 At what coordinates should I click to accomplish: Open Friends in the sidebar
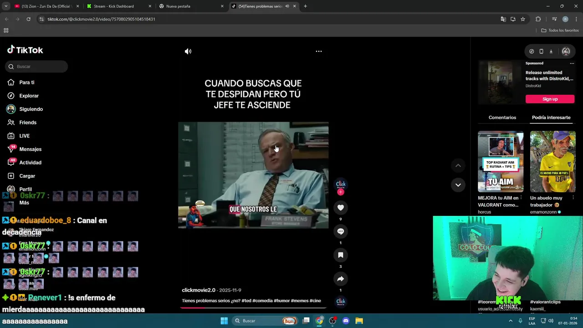pos(28,123)
